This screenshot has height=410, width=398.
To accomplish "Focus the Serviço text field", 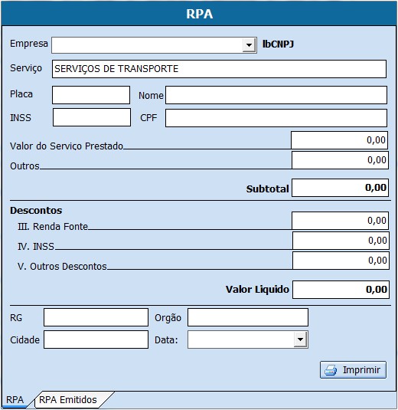I will [x=219, y=69].
